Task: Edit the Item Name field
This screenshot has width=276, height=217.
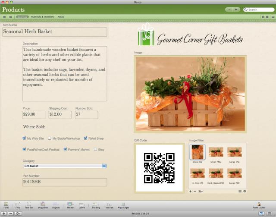Action: click(x=55, y=32)
